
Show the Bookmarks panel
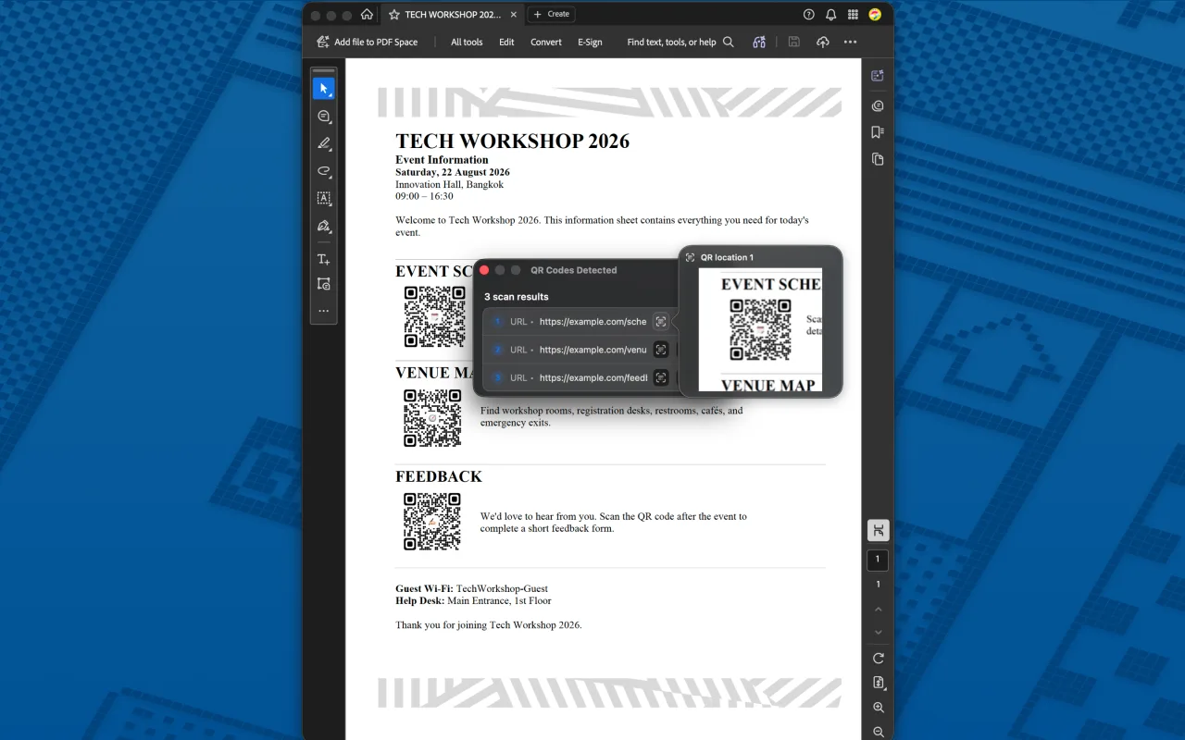tap(878, 132)
